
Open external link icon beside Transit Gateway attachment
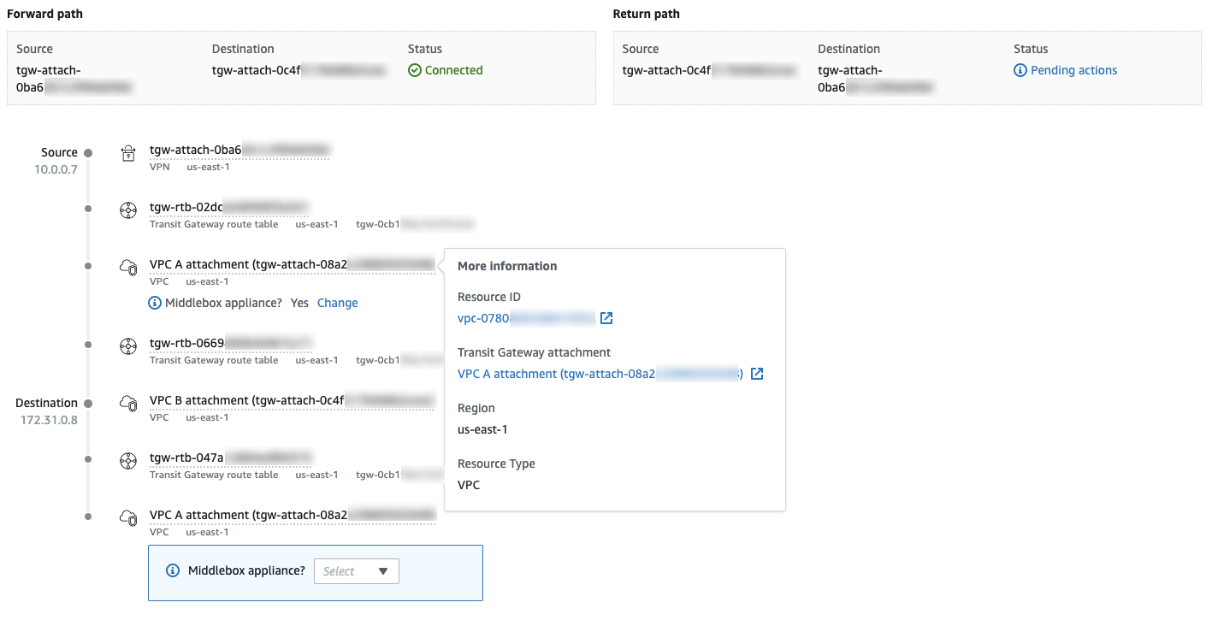coord(756,375)
